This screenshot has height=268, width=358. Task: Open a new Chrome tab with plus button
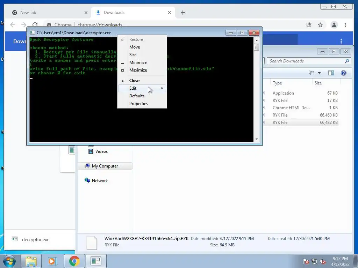point(182,13)
